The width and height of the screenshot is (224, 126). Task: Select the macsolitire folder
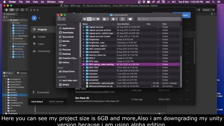point(131,52)
